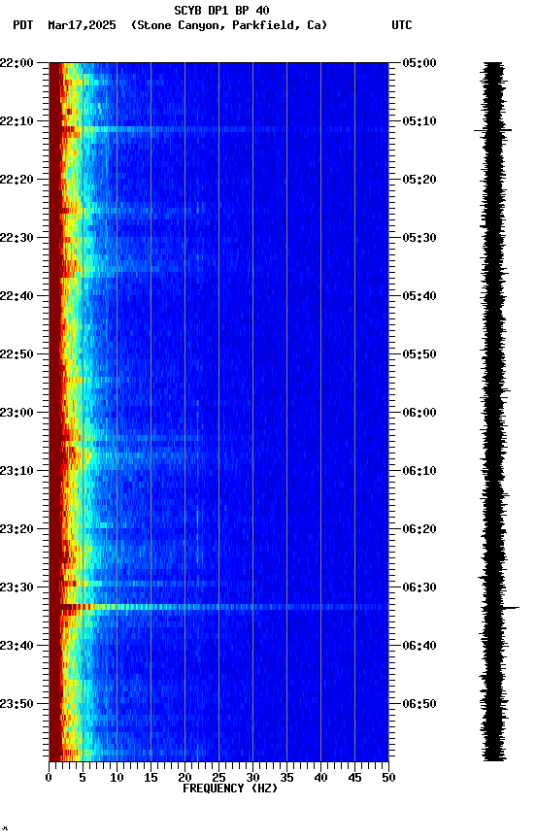Click the "06:10" UTC time label
This screenshot has width=536, height=839.
(x=419, y=471)
